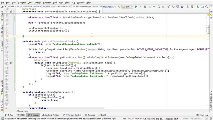
Task: Click the inspector icon at status bar end
Action: (211, 119)
